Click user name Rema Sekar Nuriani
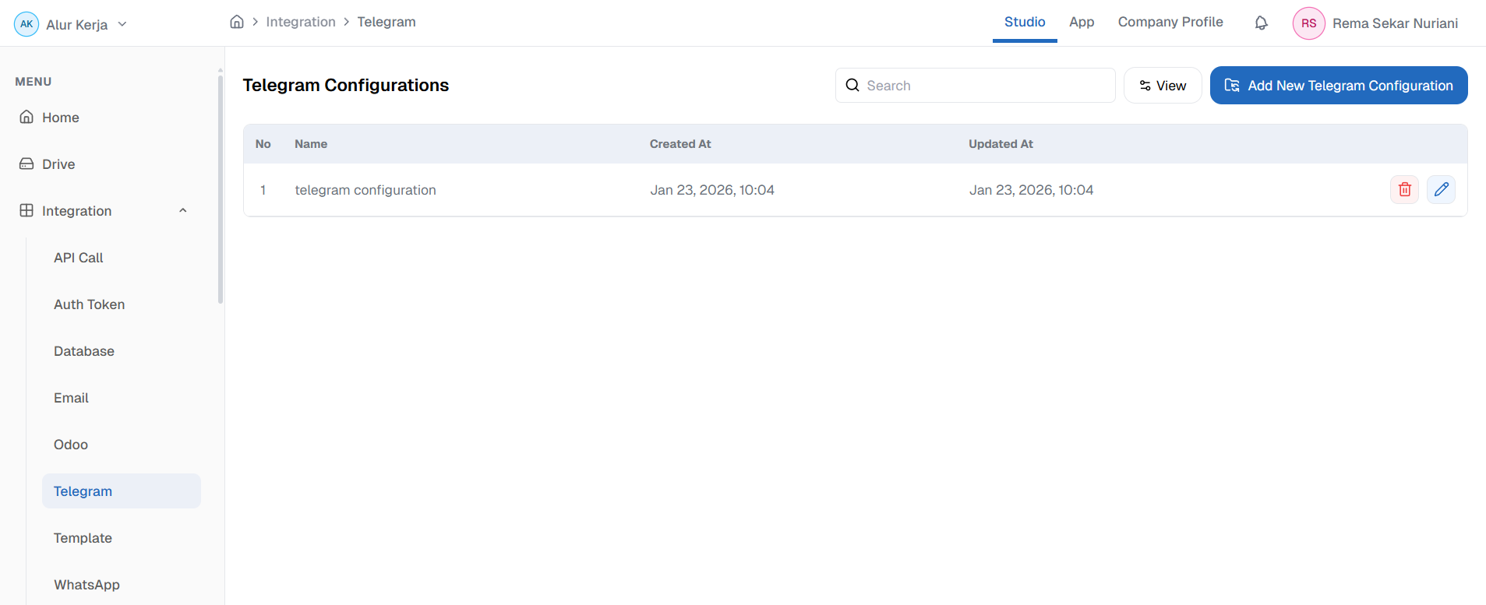The width and height of the screenshot is (1486, 605). click(1395, 23)
